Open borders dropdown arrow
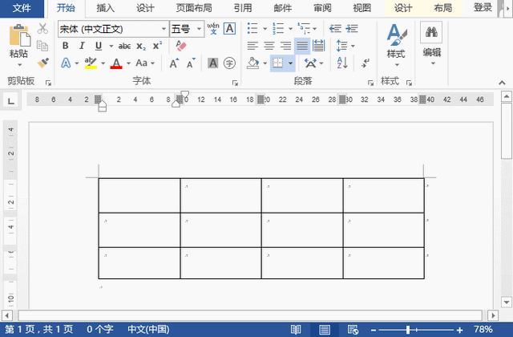The width and height of the screenshot is (513, 337). click(x=290, y=63)
